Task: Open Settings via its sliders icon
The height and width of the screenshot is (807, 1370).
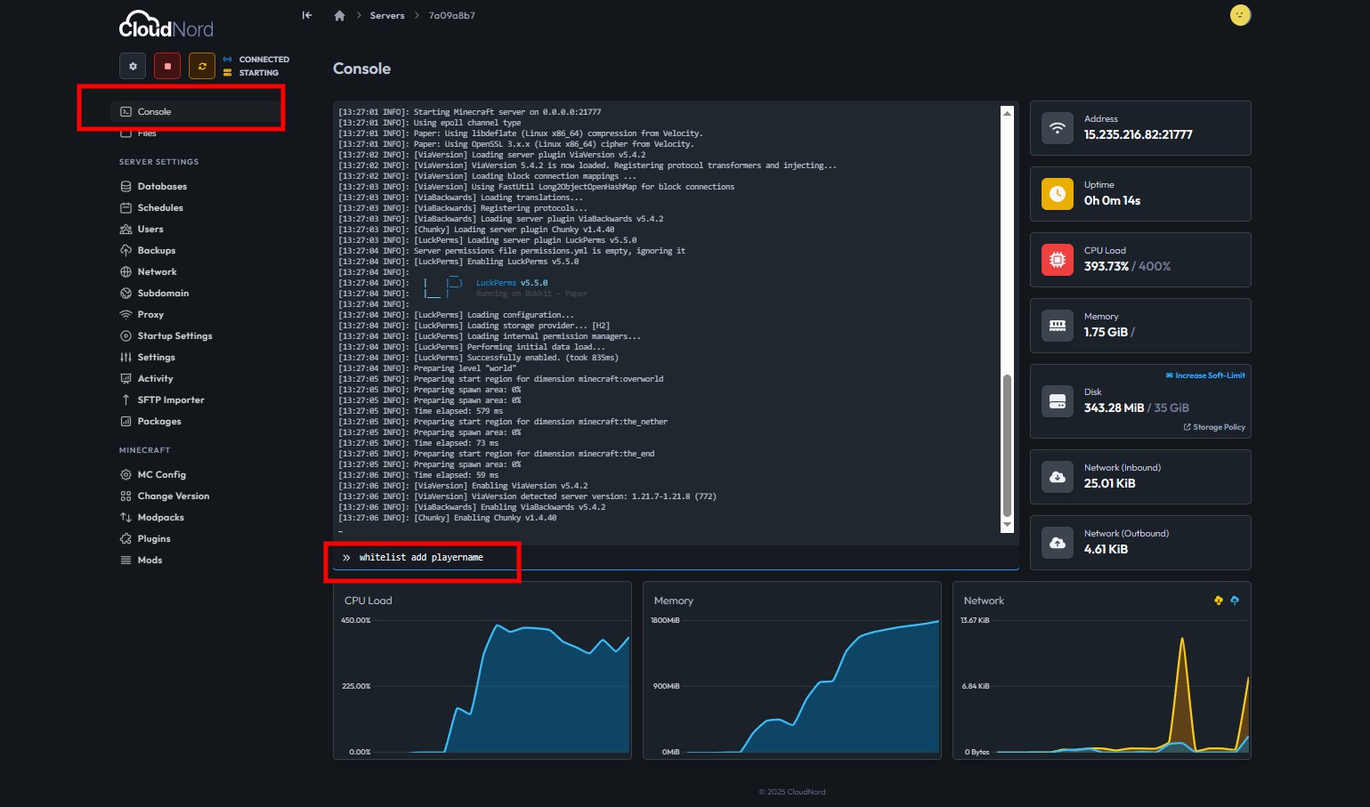Action: pyautogui.click(x=126, y=358)
